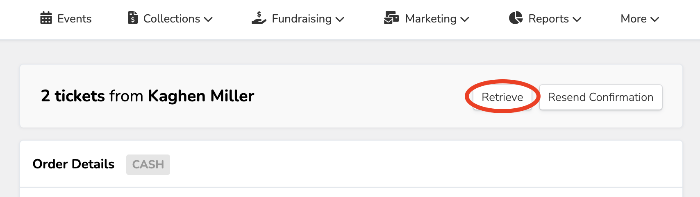This screenshot has height=197, width=700.
Task: Open the Collections menu text label
Action: [x=171, y=19]
